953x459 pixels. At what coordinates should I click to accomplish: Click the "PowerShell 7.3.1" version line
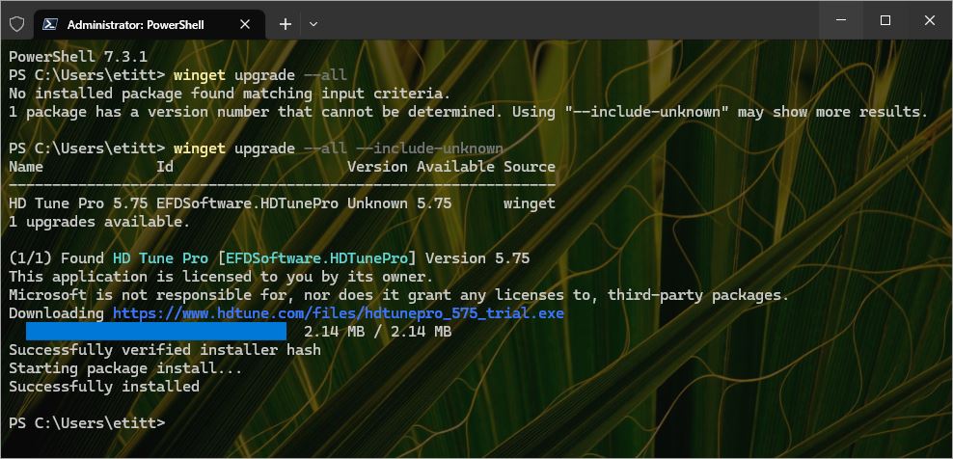[77, 57]
